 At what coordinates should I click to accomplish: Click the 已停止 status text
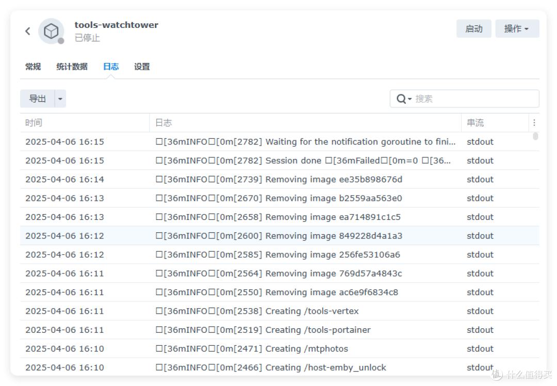click(87, 38)
